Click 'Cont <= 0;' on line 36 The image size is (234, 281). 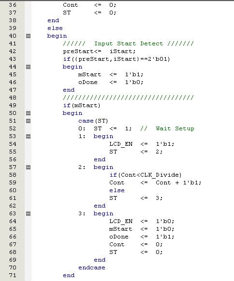pyautogui.click(x=89, y=5)
